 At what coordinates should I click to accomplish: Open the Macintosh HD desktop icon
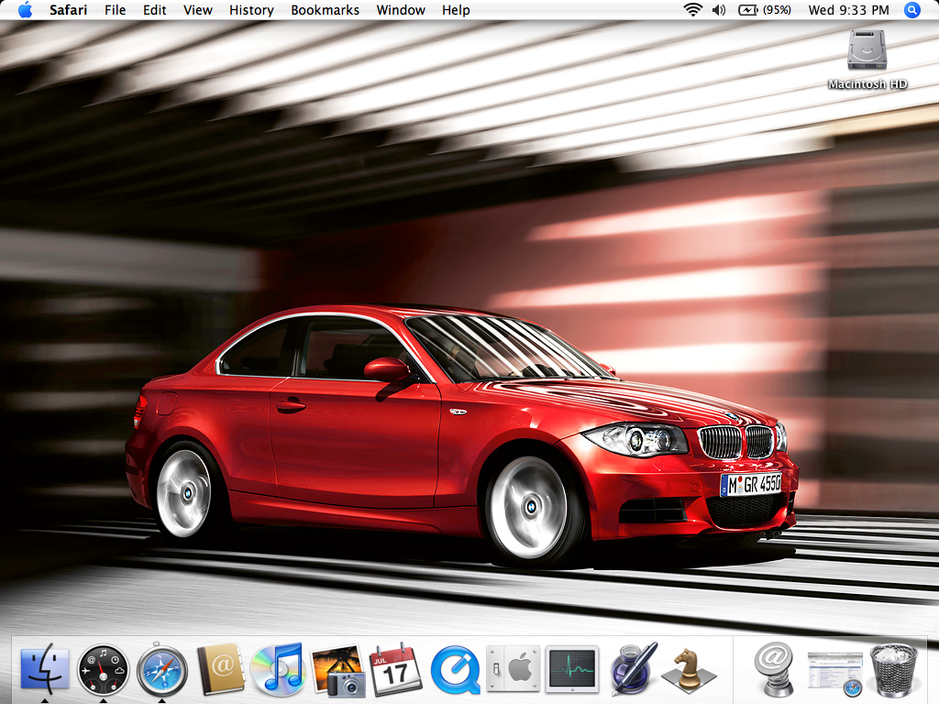point(867,60)
